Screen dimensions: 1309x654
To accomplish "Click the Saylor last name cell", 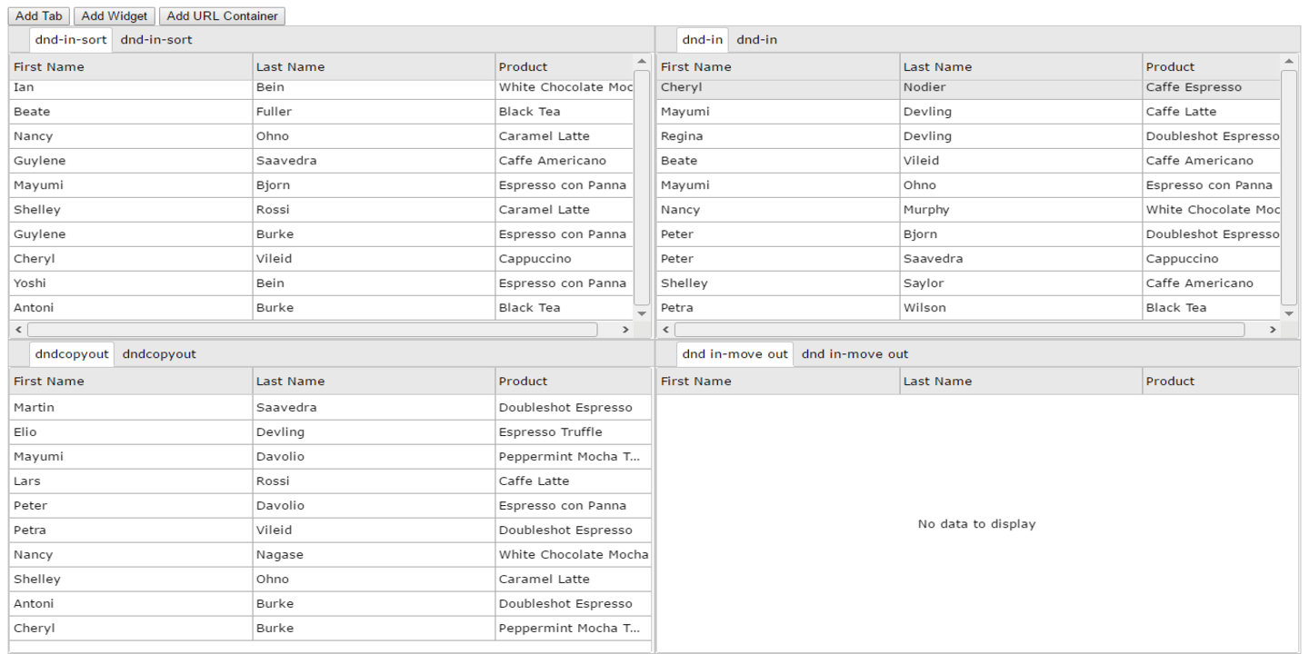I will [1021, 283].
